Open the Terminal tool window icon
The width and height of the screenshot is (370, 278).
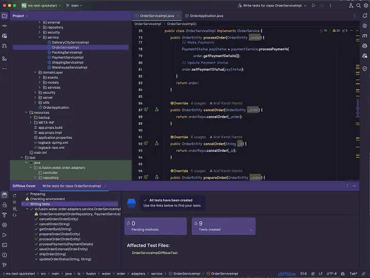tap(5, 245)
